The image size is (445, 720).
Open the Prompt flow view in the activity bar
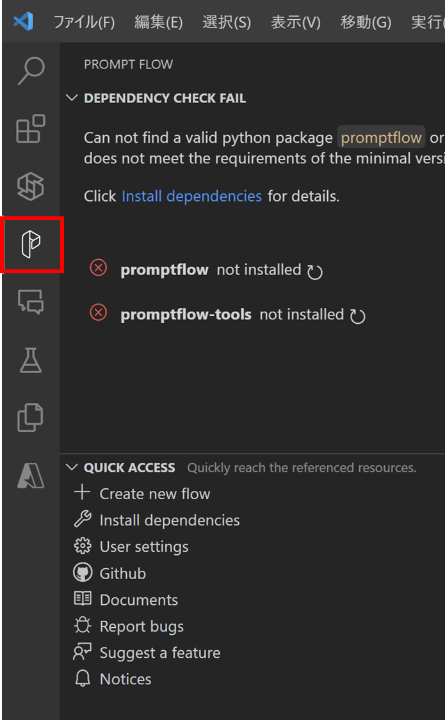[x=31, y=244]
